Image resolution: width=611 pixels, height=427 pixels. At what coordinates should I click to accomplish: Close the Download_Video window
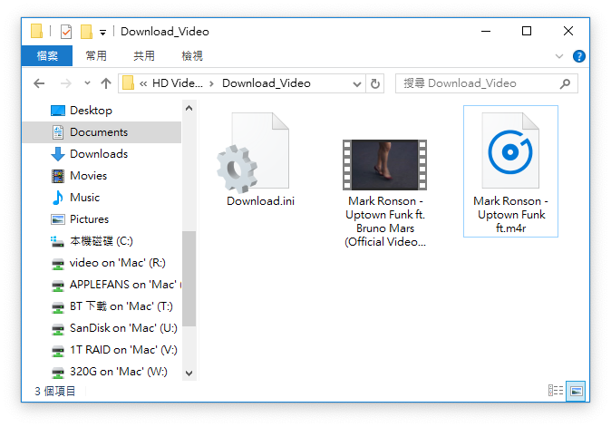pyautogui.click(x=568, y=31)
